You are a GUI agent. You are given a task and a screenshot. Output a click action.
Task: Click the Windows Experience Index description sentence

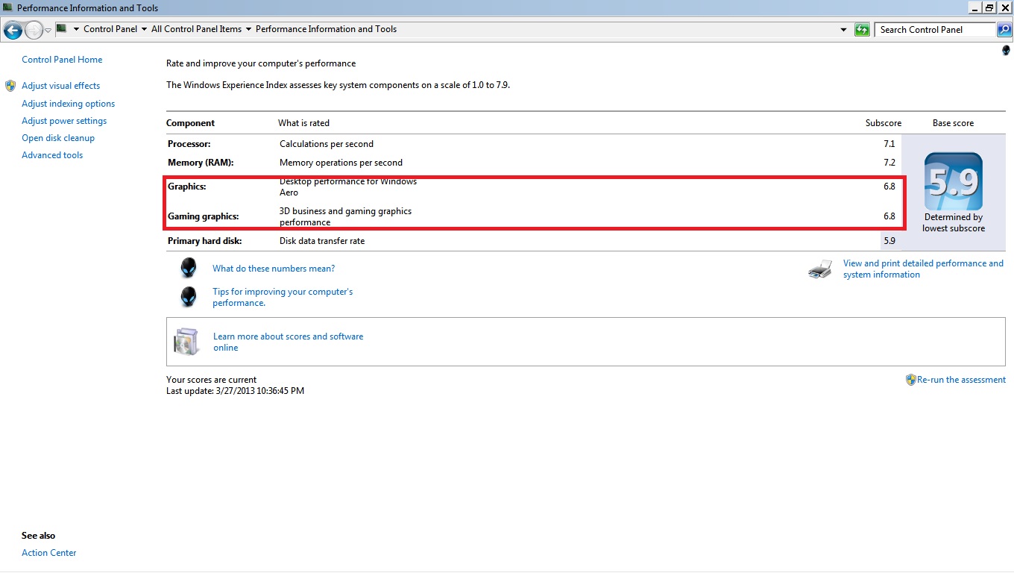(x=338, y=85)
